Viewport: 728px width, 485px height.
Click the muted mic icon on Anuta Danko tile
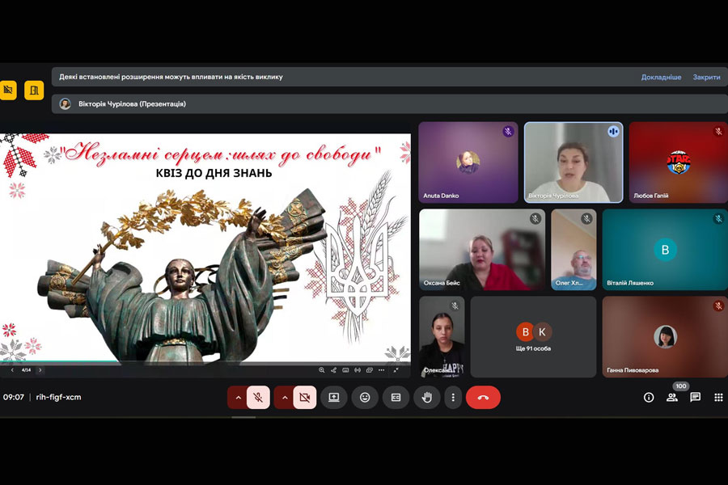(x=508, y=131)
